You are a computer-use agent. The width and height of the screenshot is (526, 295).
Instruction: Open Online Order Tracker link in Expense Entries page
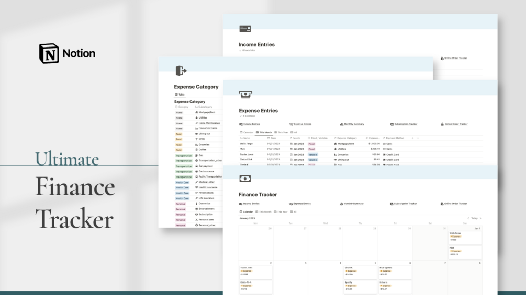pyautogui.click(x=454, y=124)
